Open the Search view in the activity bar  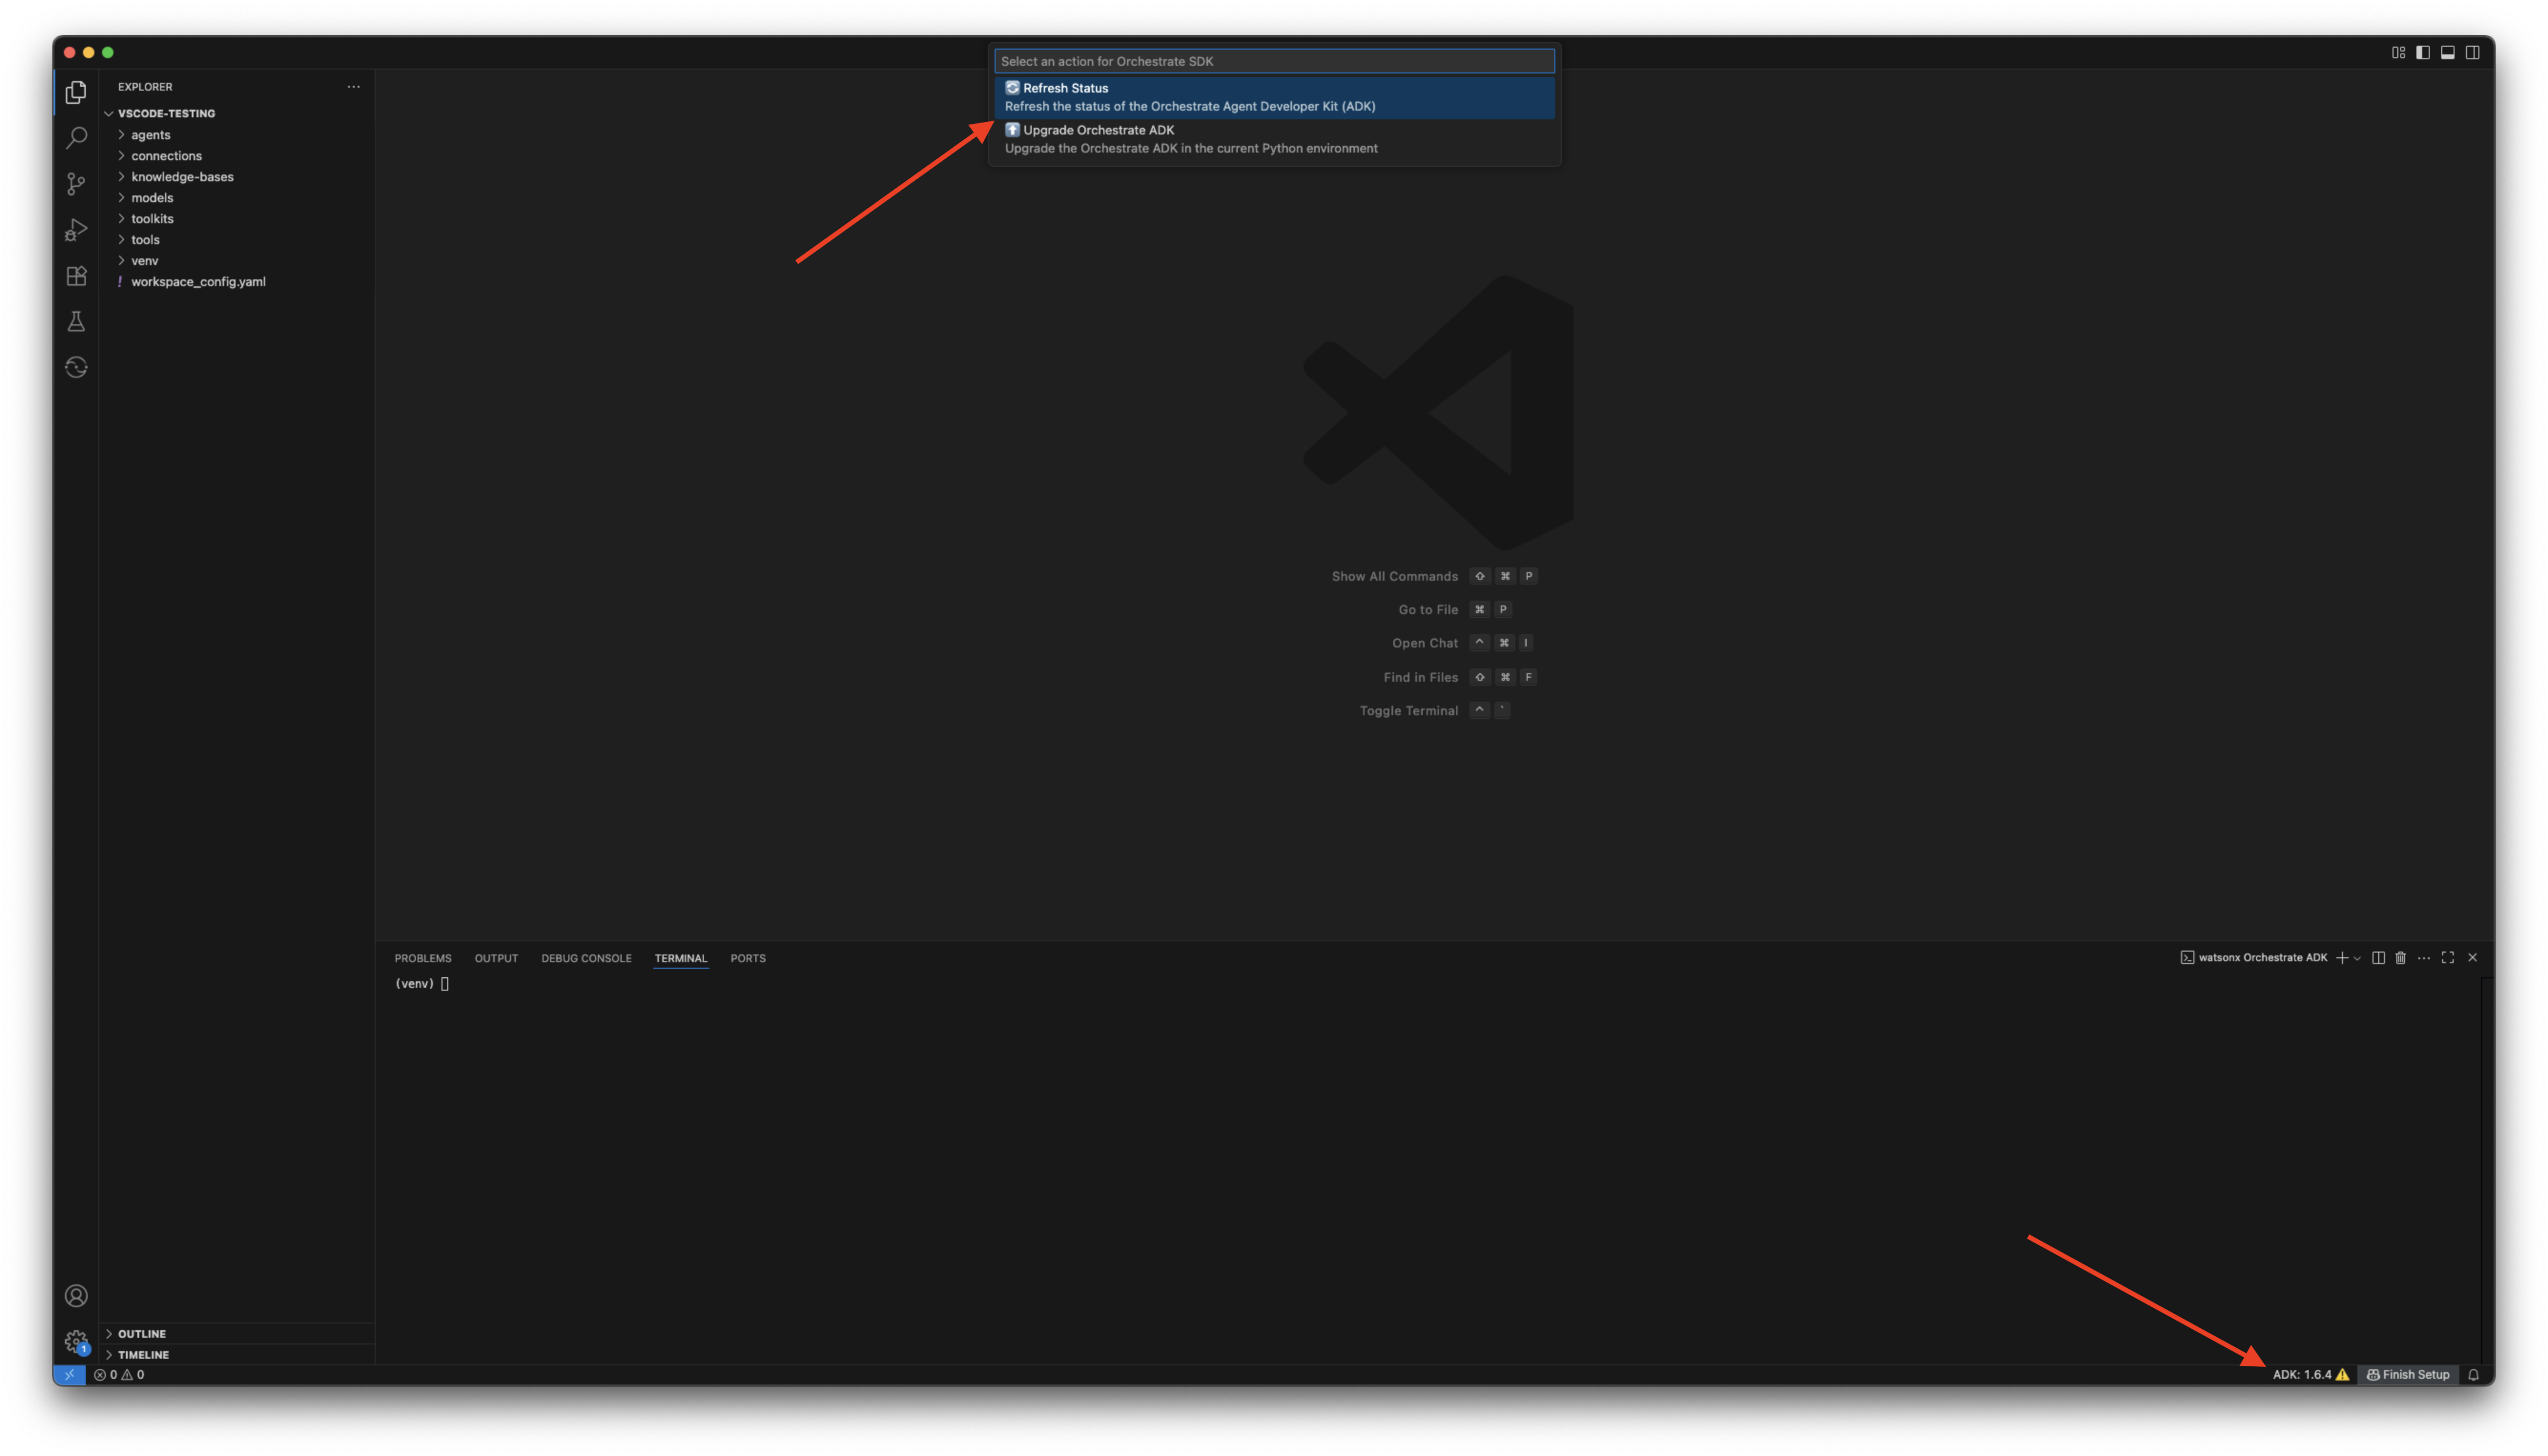[76, 138]
